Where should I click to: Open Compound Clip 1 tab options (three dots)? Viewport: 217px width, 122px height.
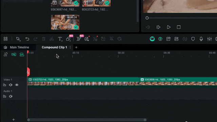tap(70, 47)
